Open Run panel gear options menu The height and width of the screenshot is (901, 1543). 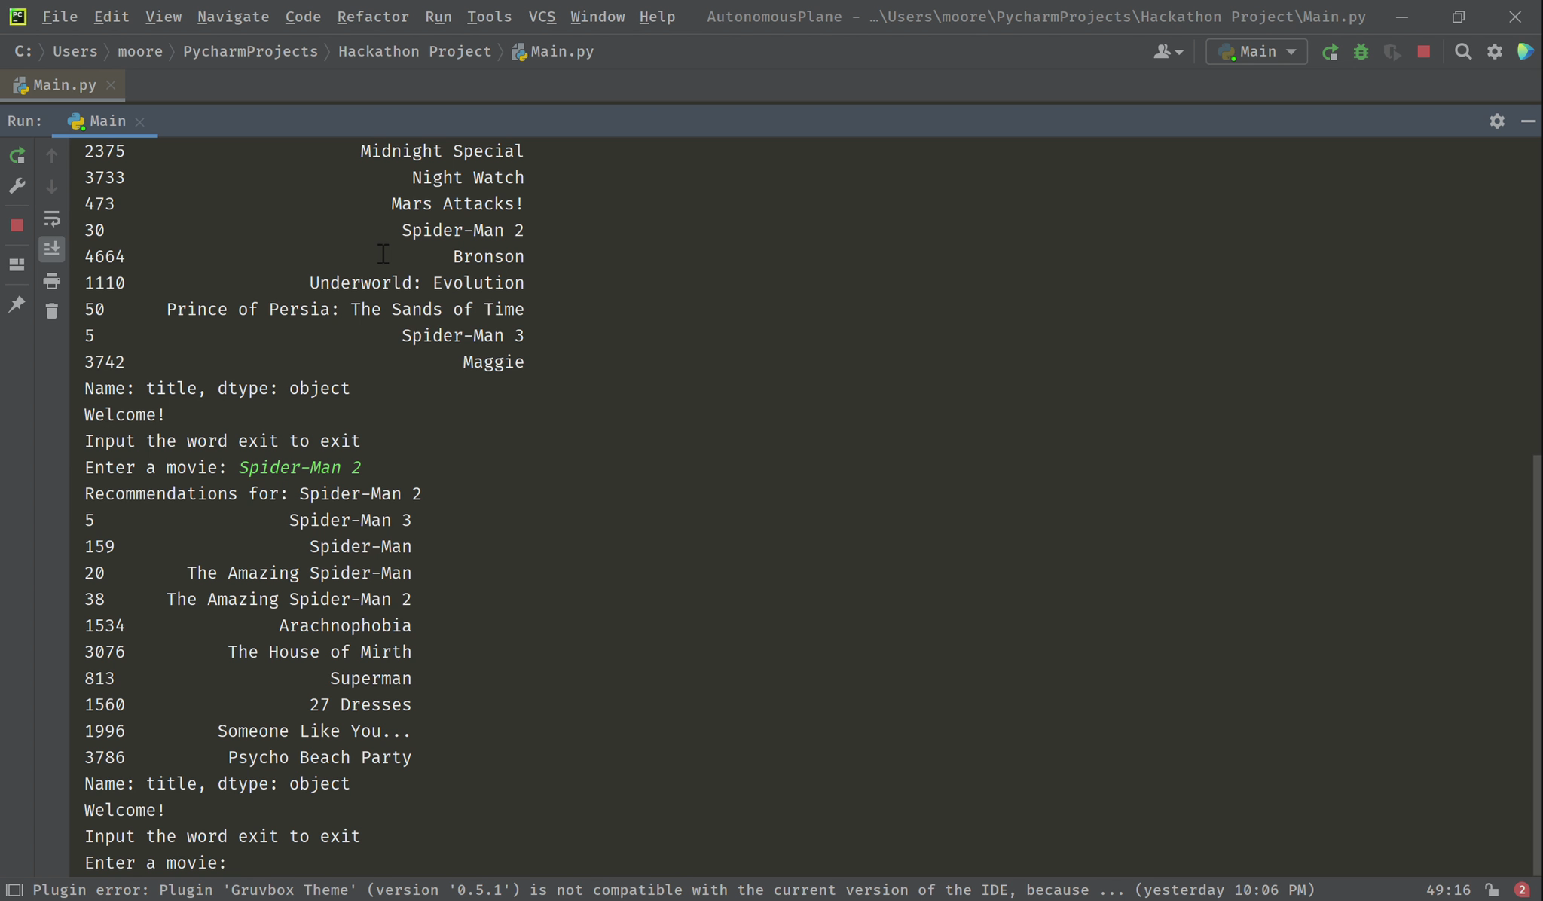(x=1497, y=121)
